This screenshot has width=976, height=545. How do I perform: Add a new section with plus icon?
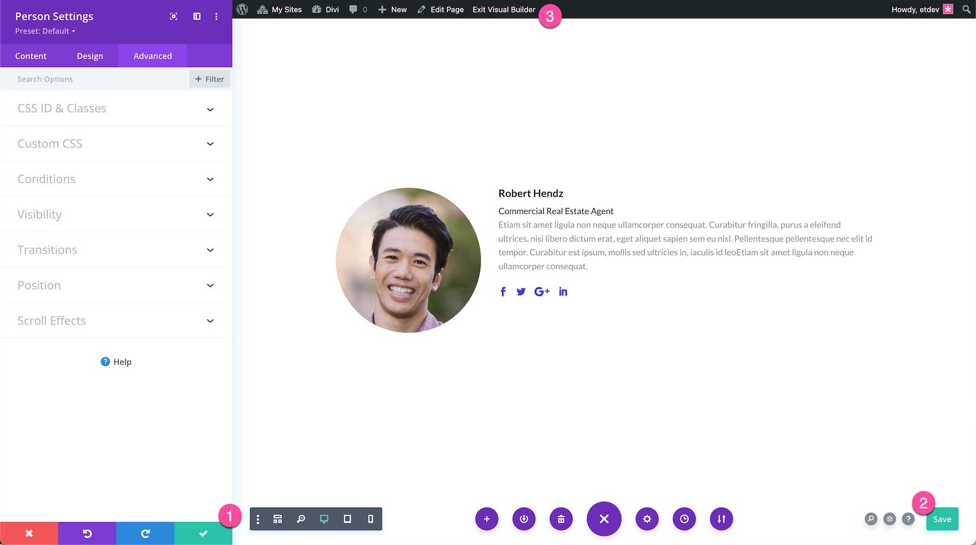pos(487,518)
